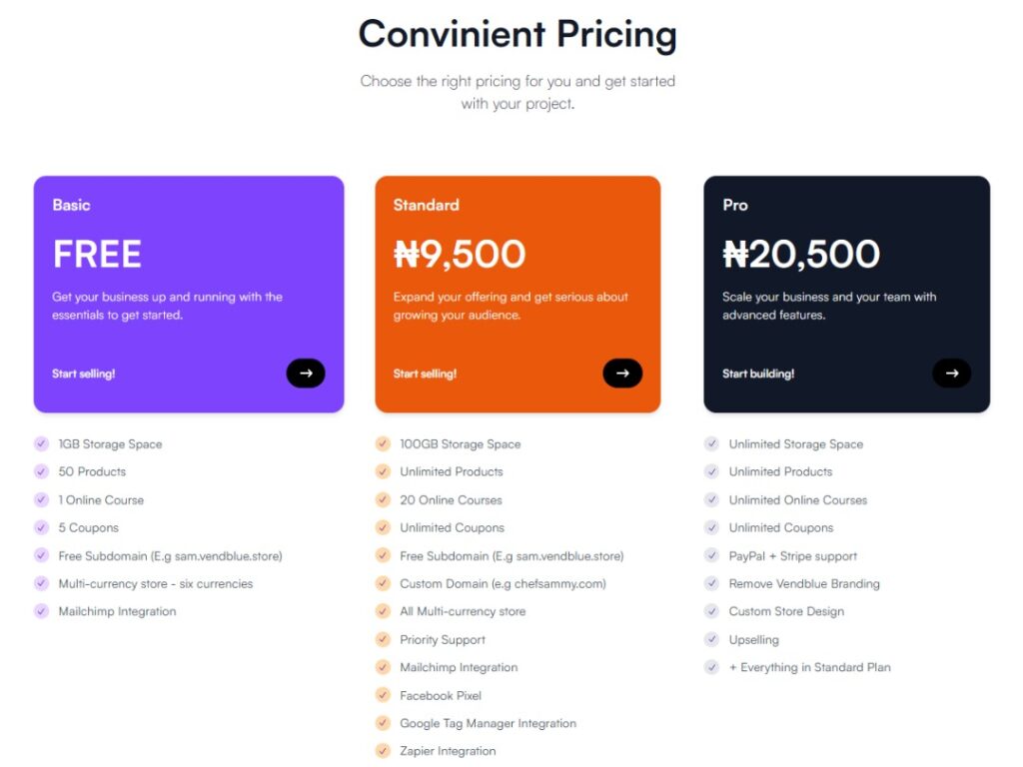Click "Remove Vendblue Branding" feature text
The height and width of the screenshot is (767, 1023).
click(x=804, y=583)
